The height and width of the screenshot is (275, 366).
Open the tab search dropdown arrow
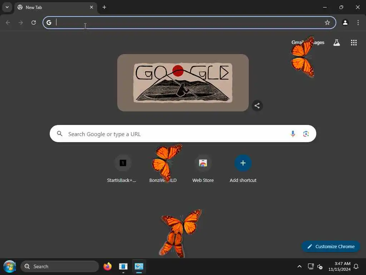coord(7,7)
